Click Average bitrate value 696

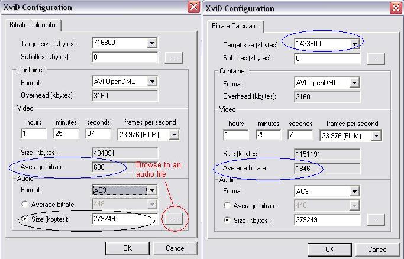tap(125, 167)
